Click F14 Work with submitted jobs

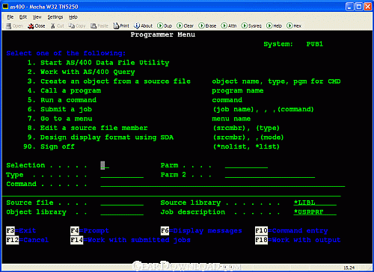[x=131, y=240]
